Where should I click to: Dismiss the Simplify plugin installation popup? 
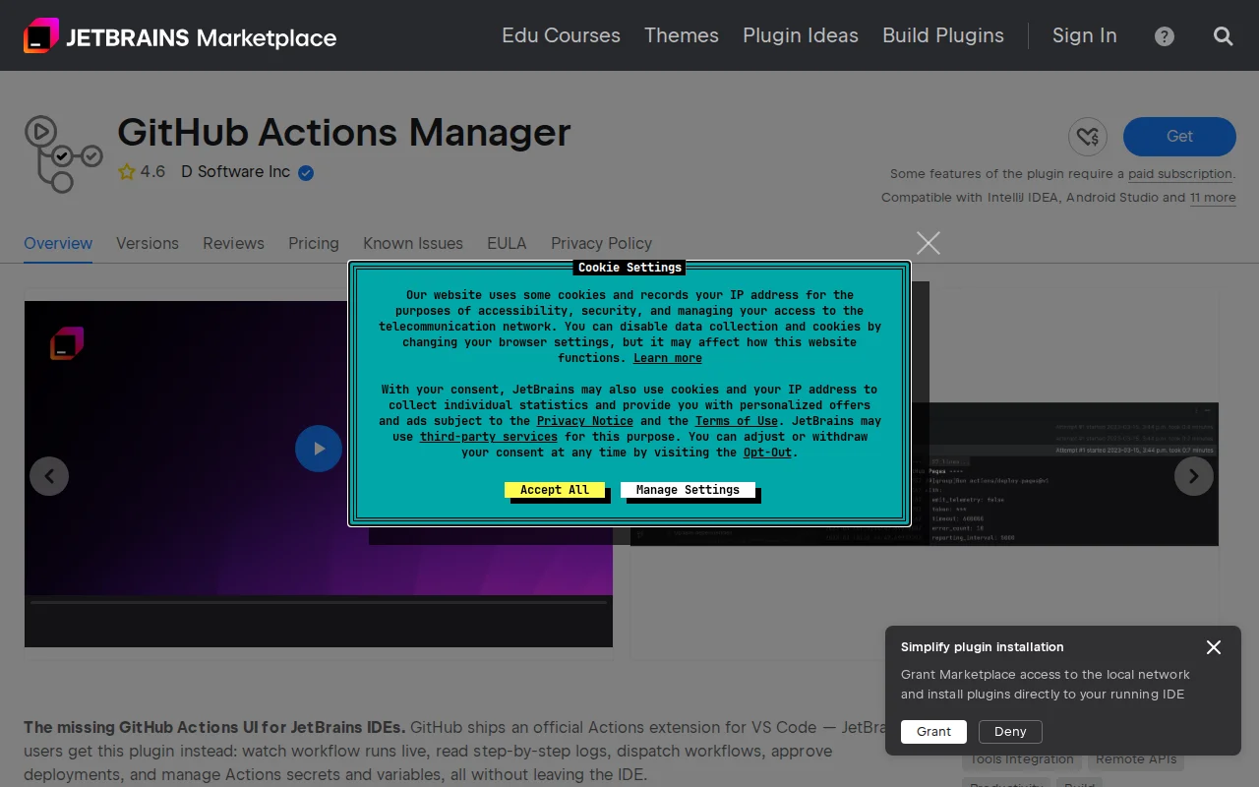[1214, 647]
